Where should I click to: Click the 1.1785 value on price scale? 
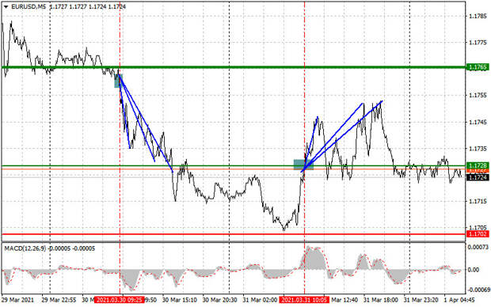478,16
